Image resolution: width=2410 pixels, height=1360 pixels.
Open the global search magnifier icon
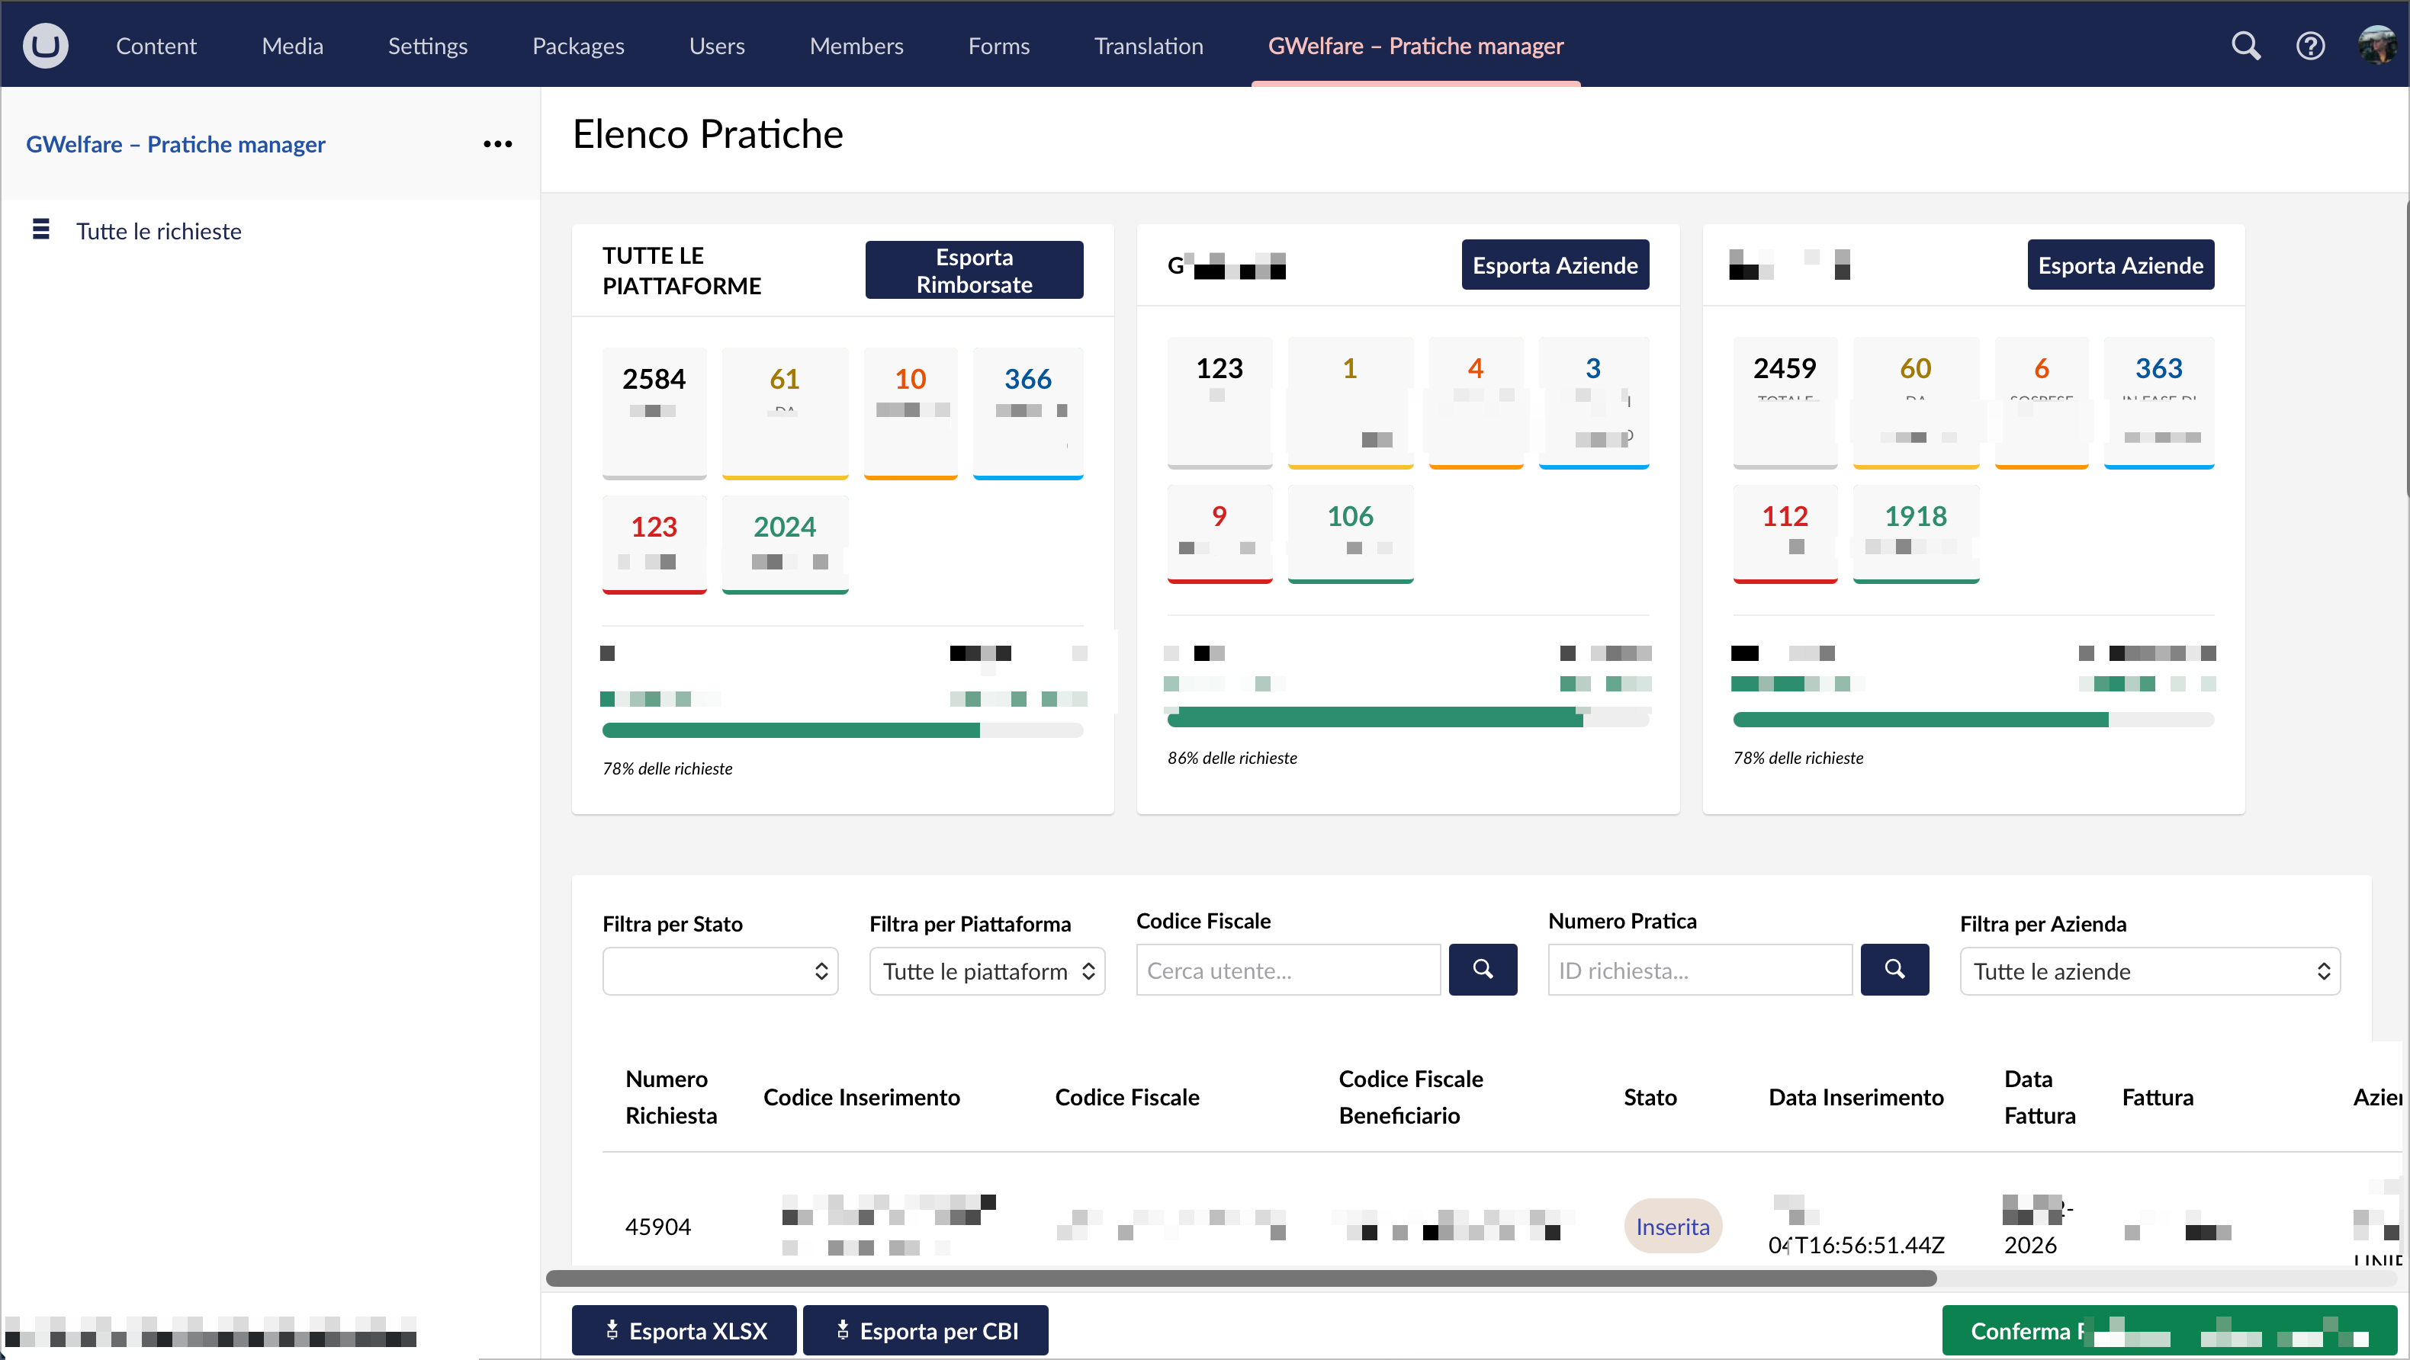2245,45
